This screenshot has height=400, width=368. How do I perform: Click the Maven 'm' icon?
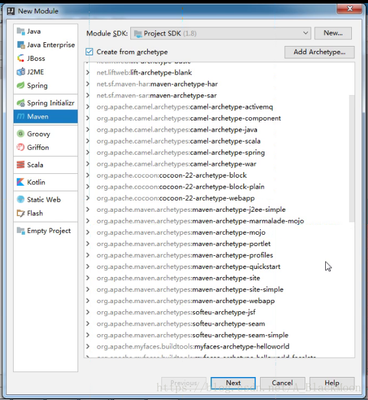click(x=20, y=117)
